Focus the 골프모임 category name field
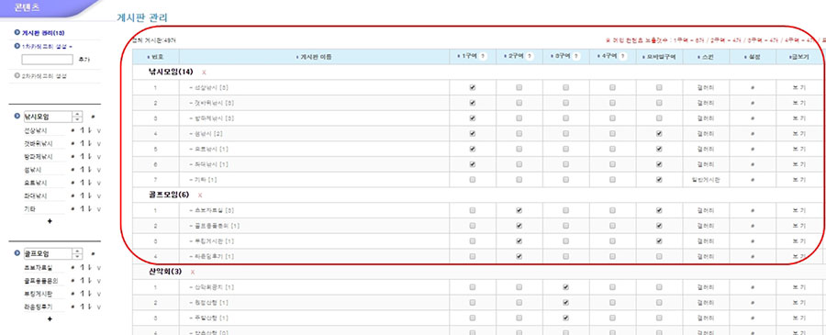 click(48, 254)
